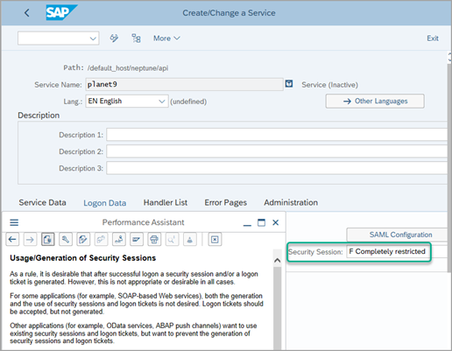452x351 pixels.
Task: Click the Security Session field
Action: click(388, 251)
